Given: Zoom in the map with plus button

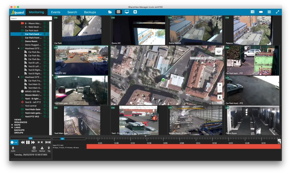Looking at the screenshot, I should (x=220, y=85).
